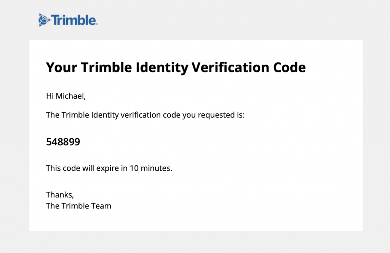390x253 pixels.
Task: Click the word 'Identity' in the heading
Action: coord(162,68)
